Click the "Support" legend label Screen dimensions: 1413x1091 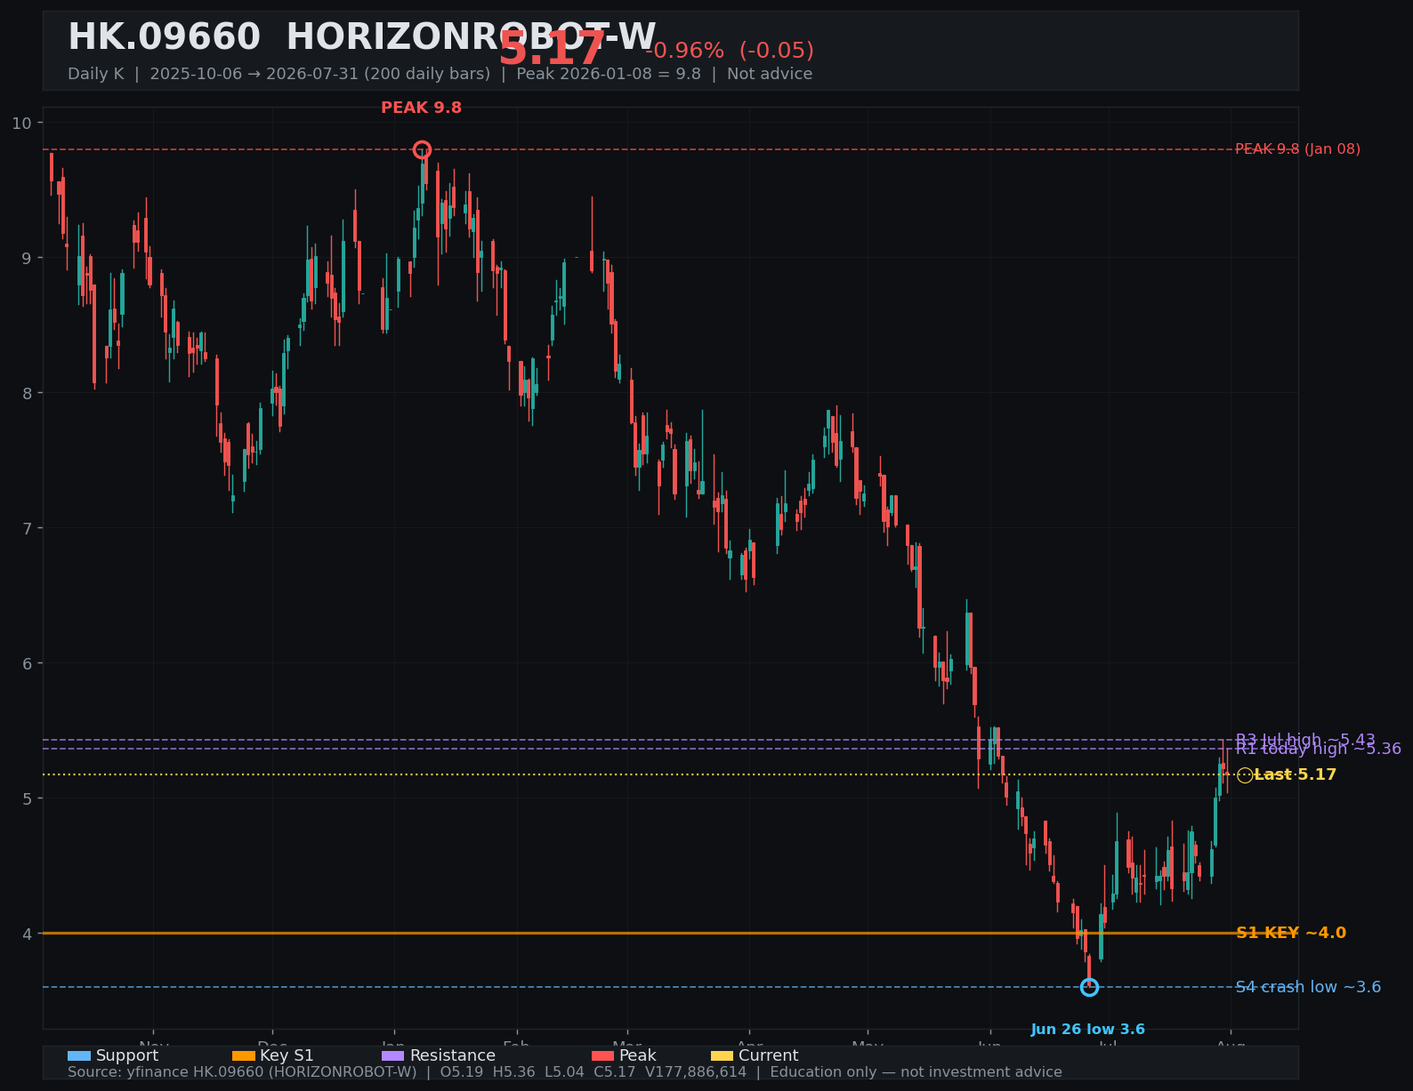pyautogui.click(x=127, y=1055)
